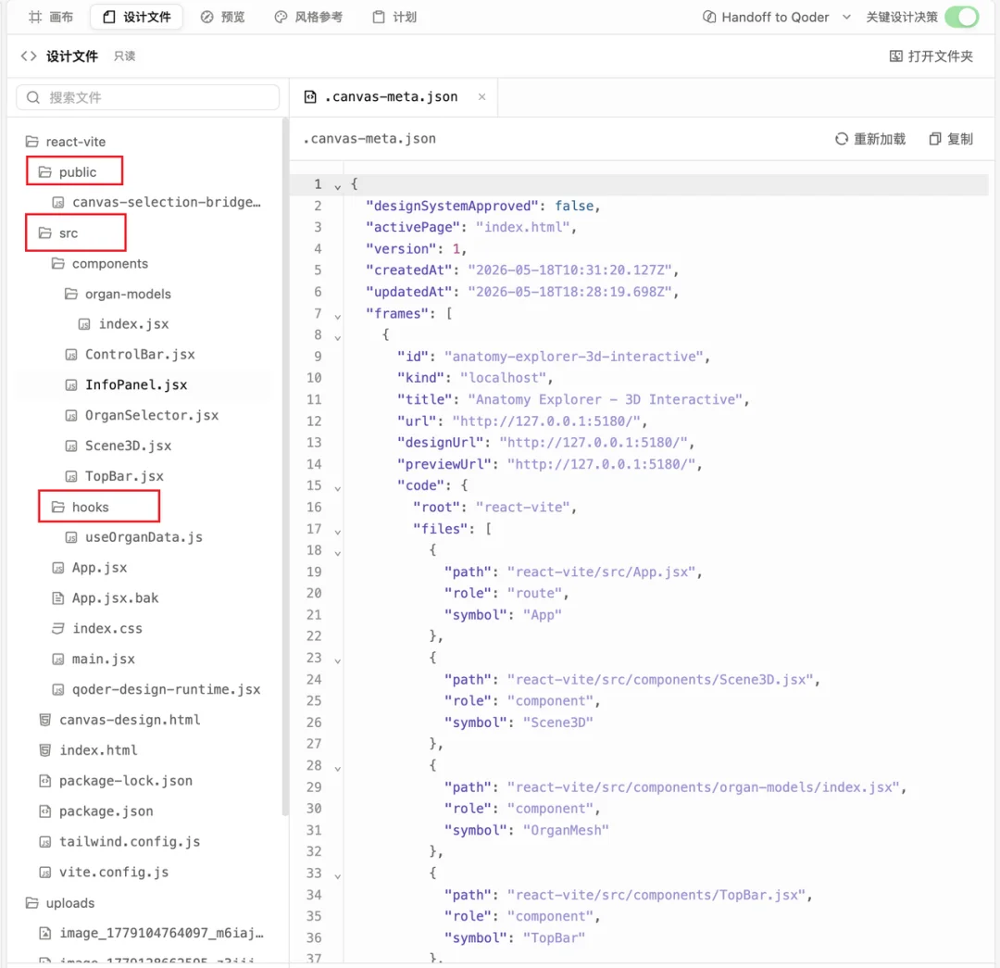Viewport: 1000px width, 968px height.
Task: Fold the frames array at line 7
Action: (337, 316)
